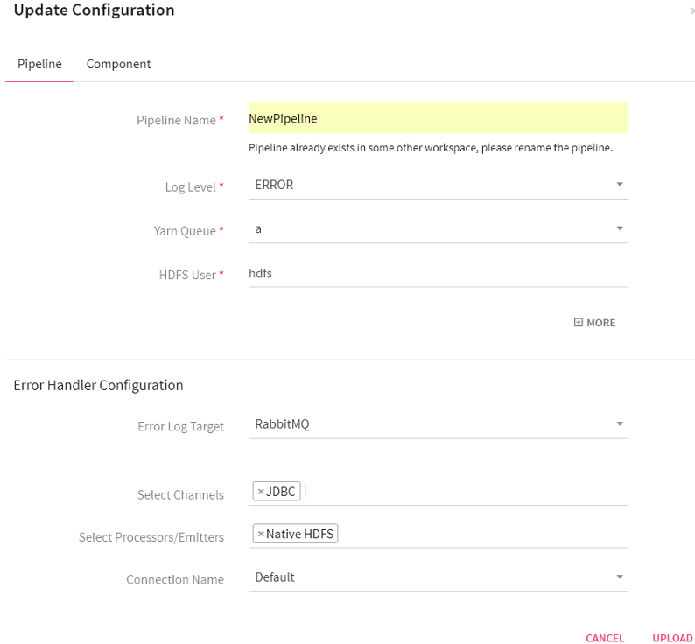Click into the HDFS User field
Image resolution: width=695 pixels, height=644 pixels.
(438, 274)
